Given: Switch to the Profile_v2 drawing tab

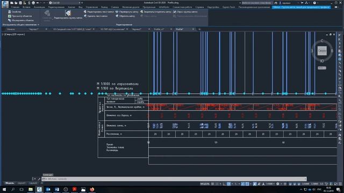Looking at the screenshot, I should coord(159,29).
